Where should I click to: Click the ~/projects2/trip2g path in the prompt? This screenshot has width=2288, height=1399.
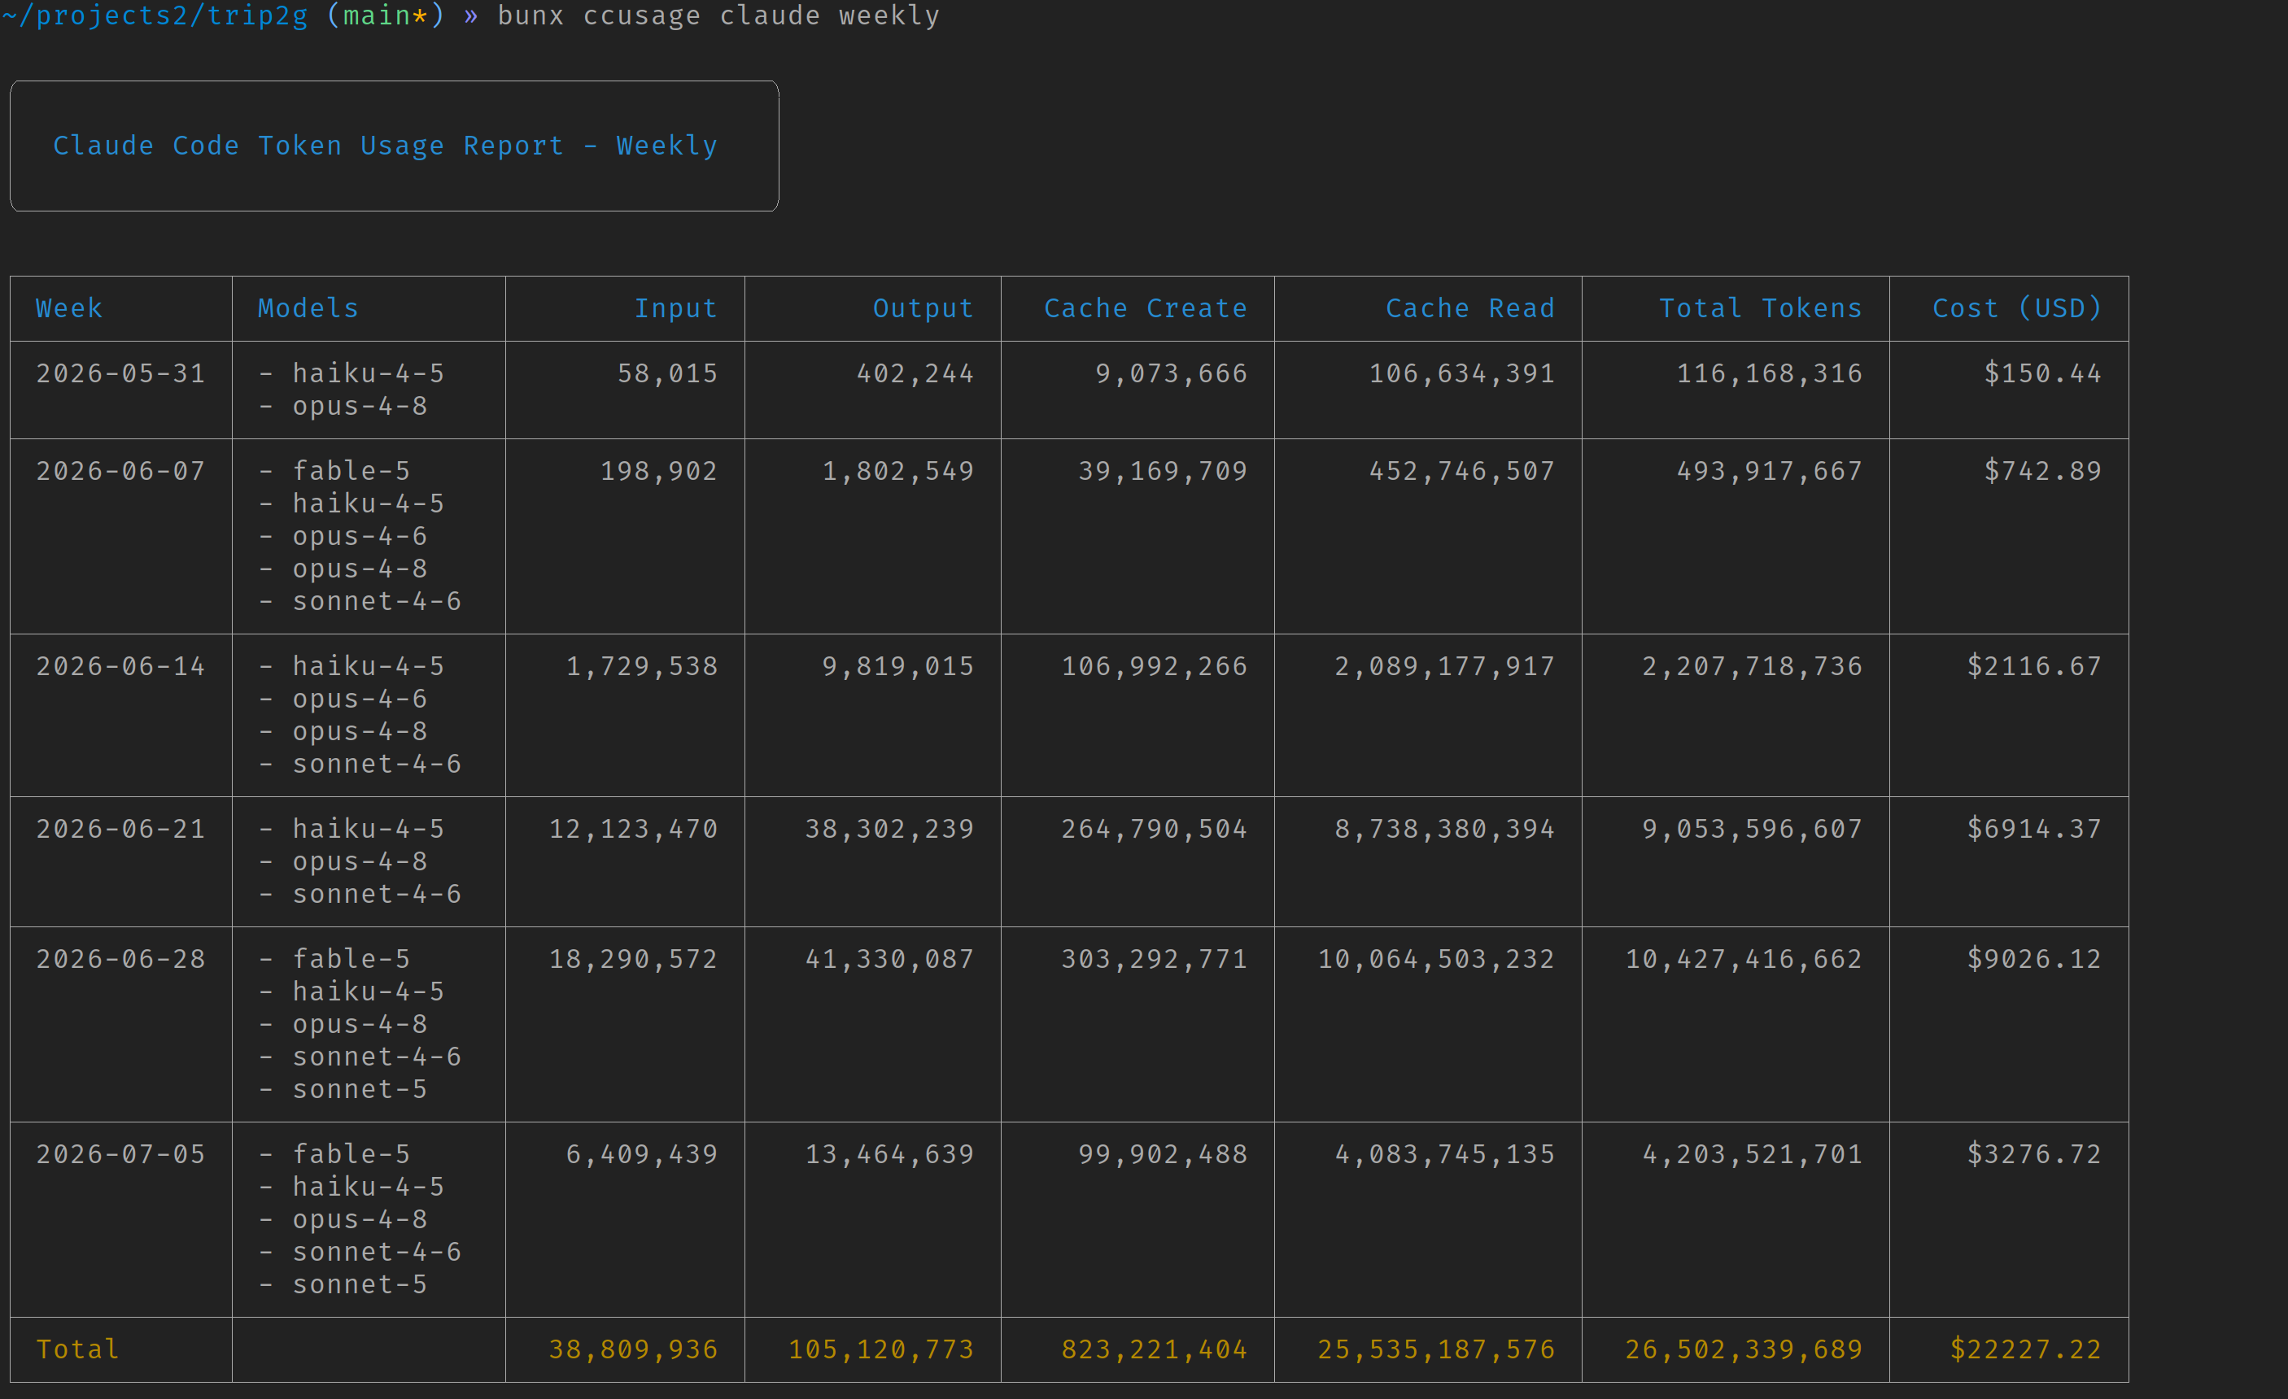pos(154,15)
